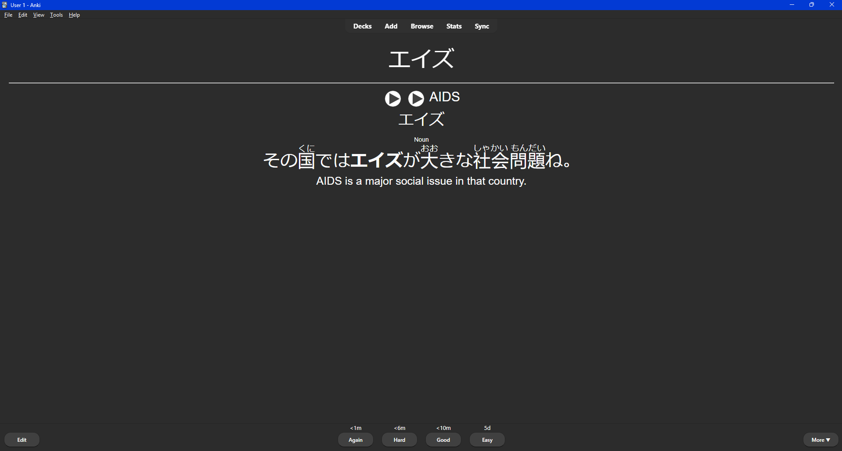
Task: Click the 5d interval label
Action: [487, 428]
